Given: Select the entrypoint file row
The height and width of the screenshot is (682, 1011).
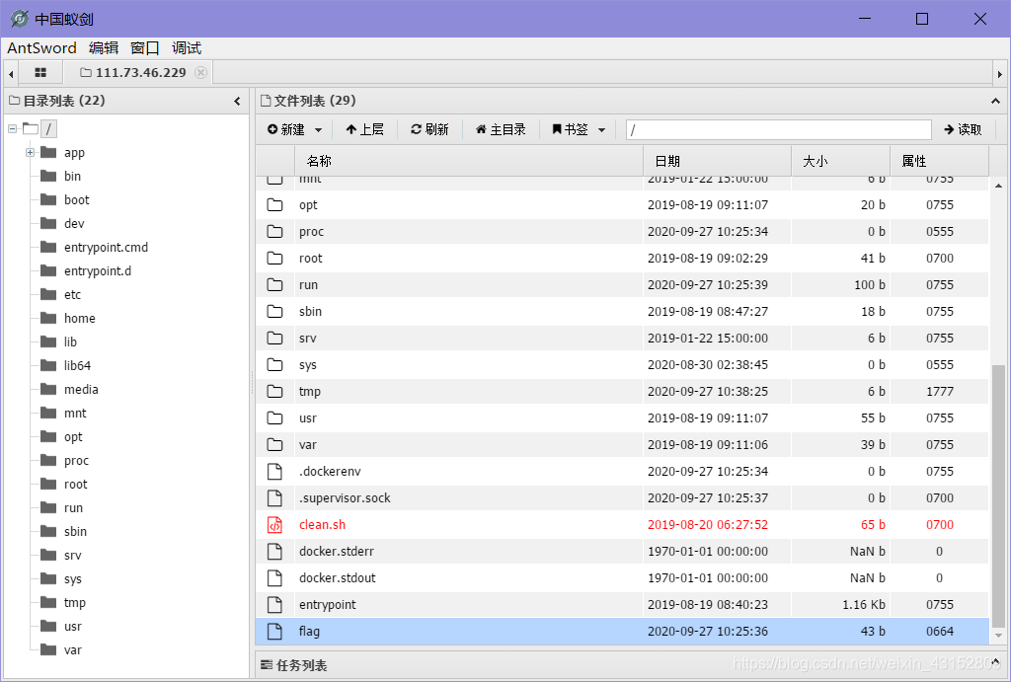Looking at the screenshot, I should 622,605.
